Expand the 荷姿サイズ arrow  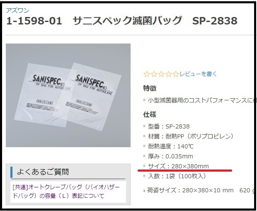pos(144,191)
